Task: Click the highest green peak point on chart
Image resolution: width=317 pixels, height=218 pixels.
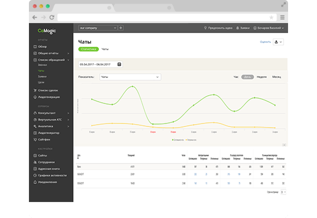Action: 133,86
